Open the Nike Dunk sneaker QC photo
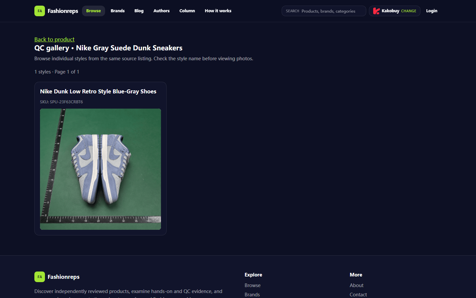Viewport: 476px width, 298px height. [x=100, y=169]
